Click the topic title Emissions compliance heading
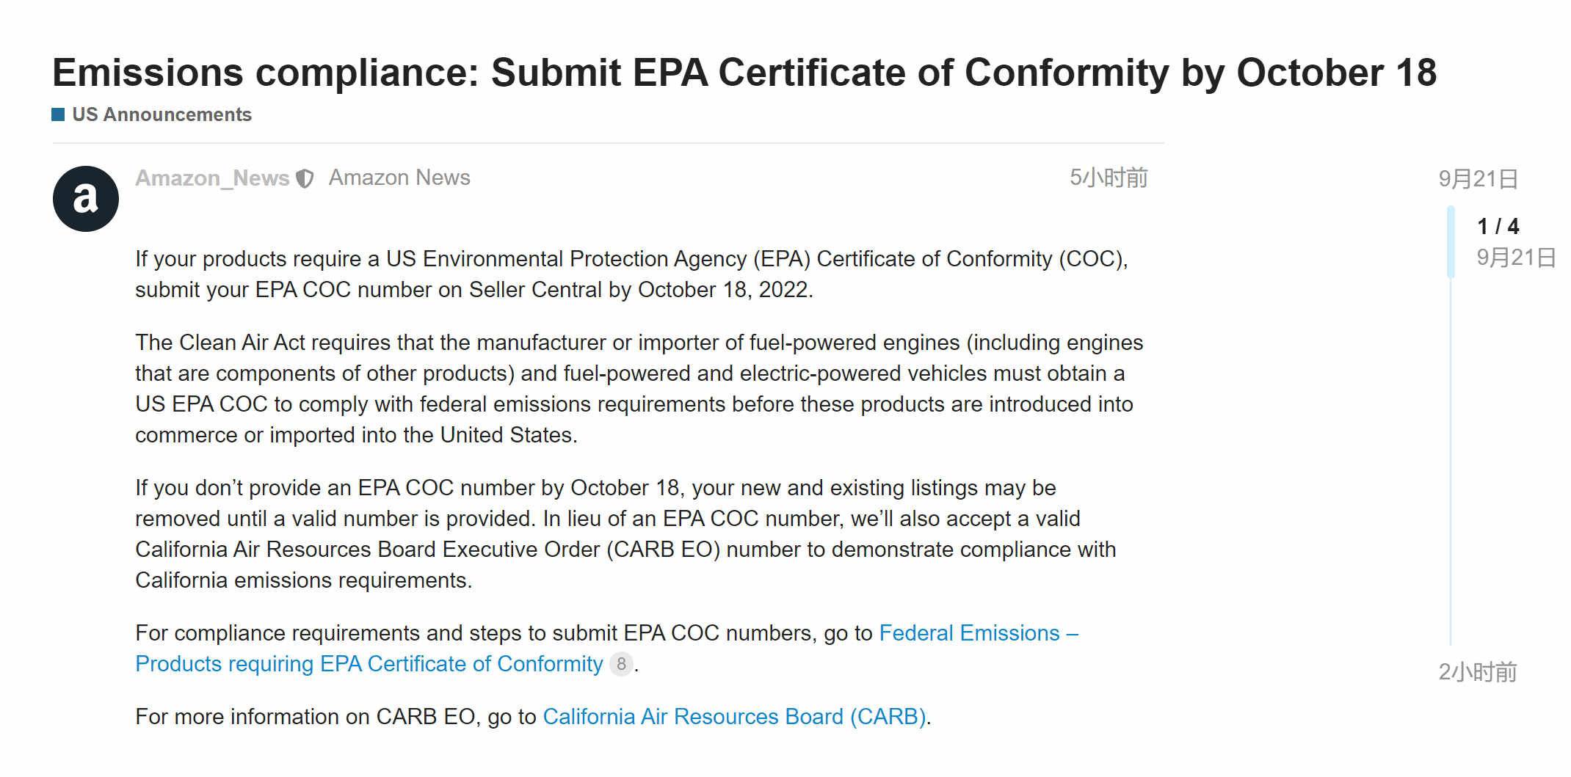 pyautogui.click(x=744, y=73)
